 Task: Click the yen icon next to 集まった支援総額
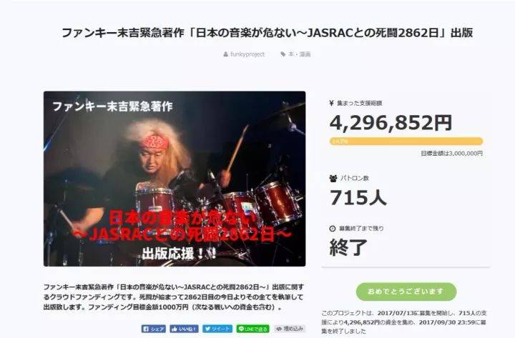(x=331, y=103)
